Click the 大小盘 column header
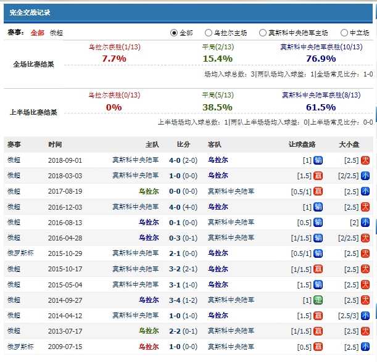The height and width of the screenshot is (362, 377). (x=349, y=144)
